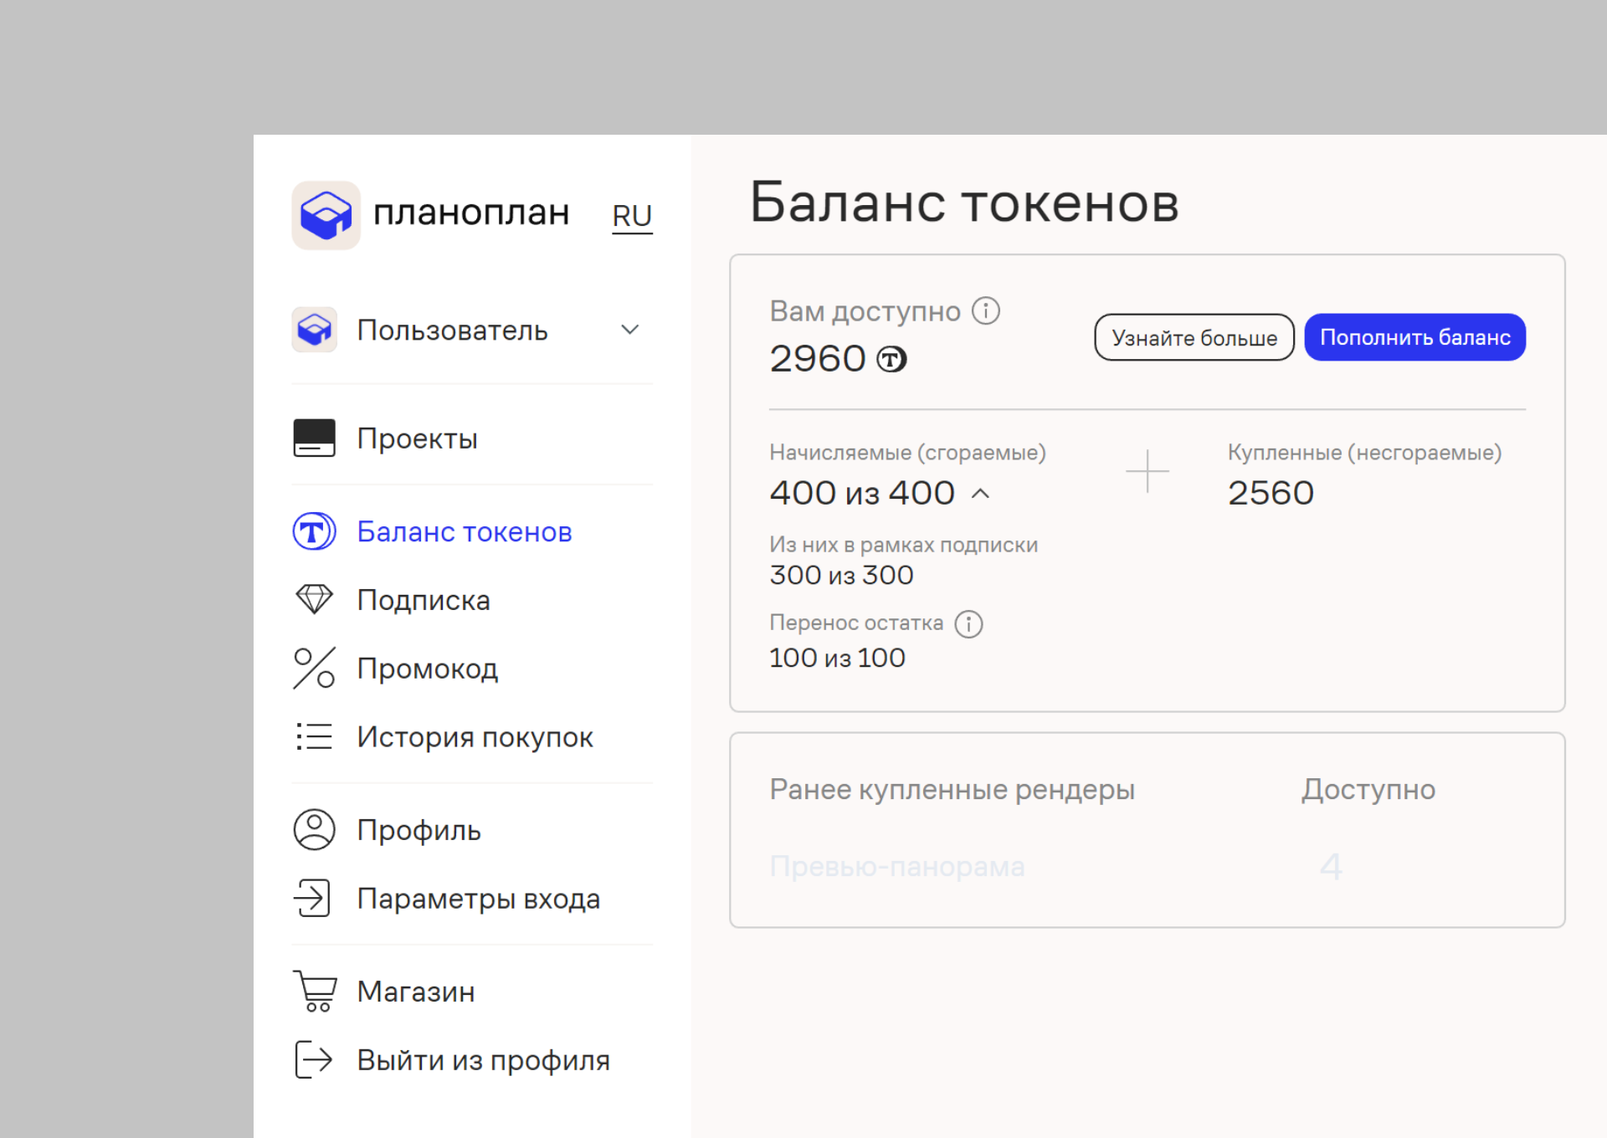Select the Подписка diamond icon
This screenshot has height=1138, width=1607.
click(x=314, y=599)
